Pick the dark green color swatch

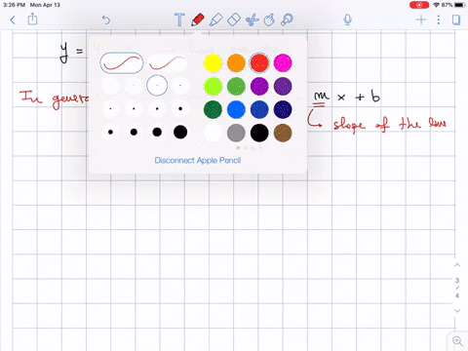point(214,109)
